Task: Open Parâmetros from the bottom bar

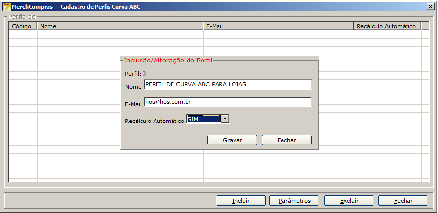Action: (x=294, y=201)
